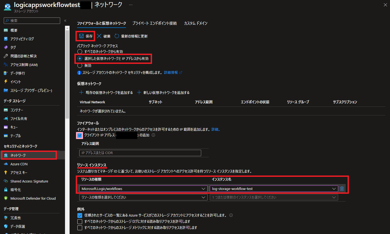Click the IP アドレスまたは CIDR input field
Viewport: 390px width, 234px height.
pyautogui.click(x=140, y=153)
